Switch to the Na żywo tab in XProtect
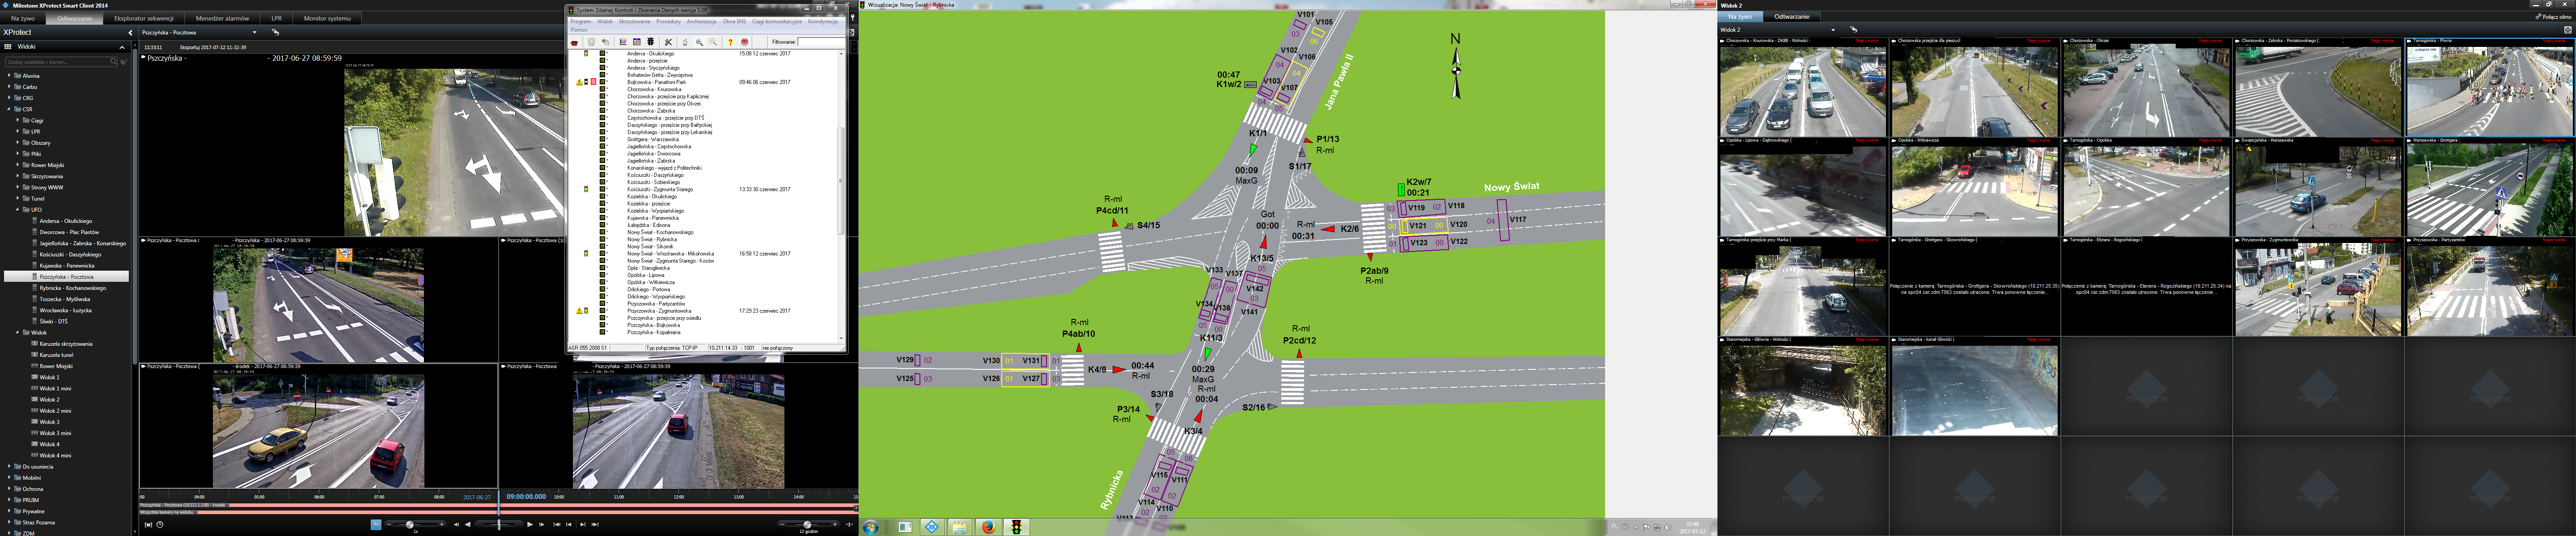This screenshot has height=536, width=2576. 23,18
